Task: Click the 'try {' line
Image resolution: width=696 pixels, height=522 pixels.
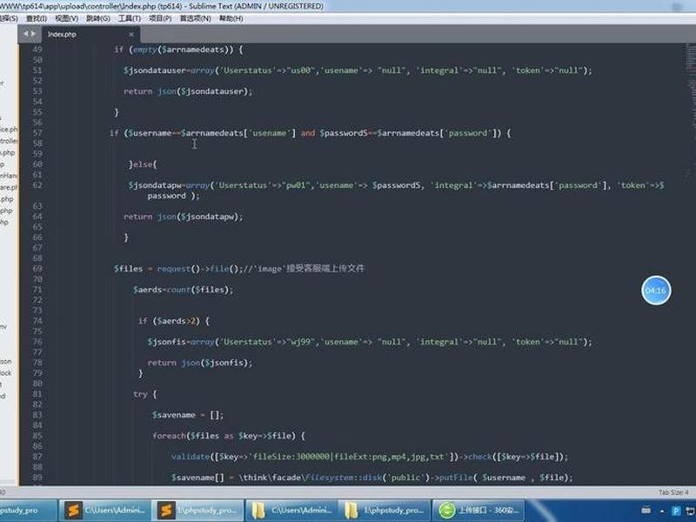Action: 145,394
